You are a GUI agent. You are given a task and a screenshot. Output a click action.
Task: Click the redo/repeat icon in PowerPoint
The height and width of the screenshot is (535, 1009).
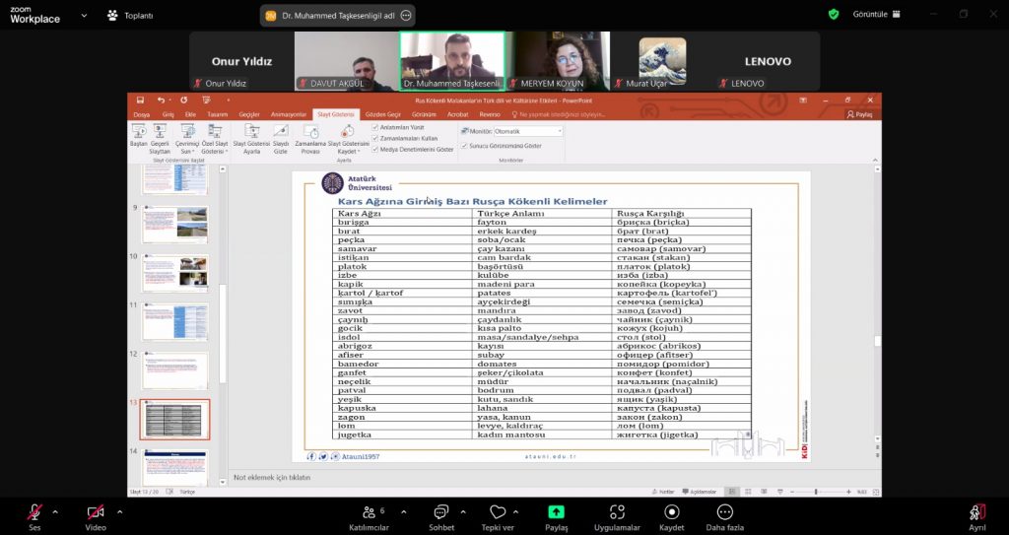(184, 100)
